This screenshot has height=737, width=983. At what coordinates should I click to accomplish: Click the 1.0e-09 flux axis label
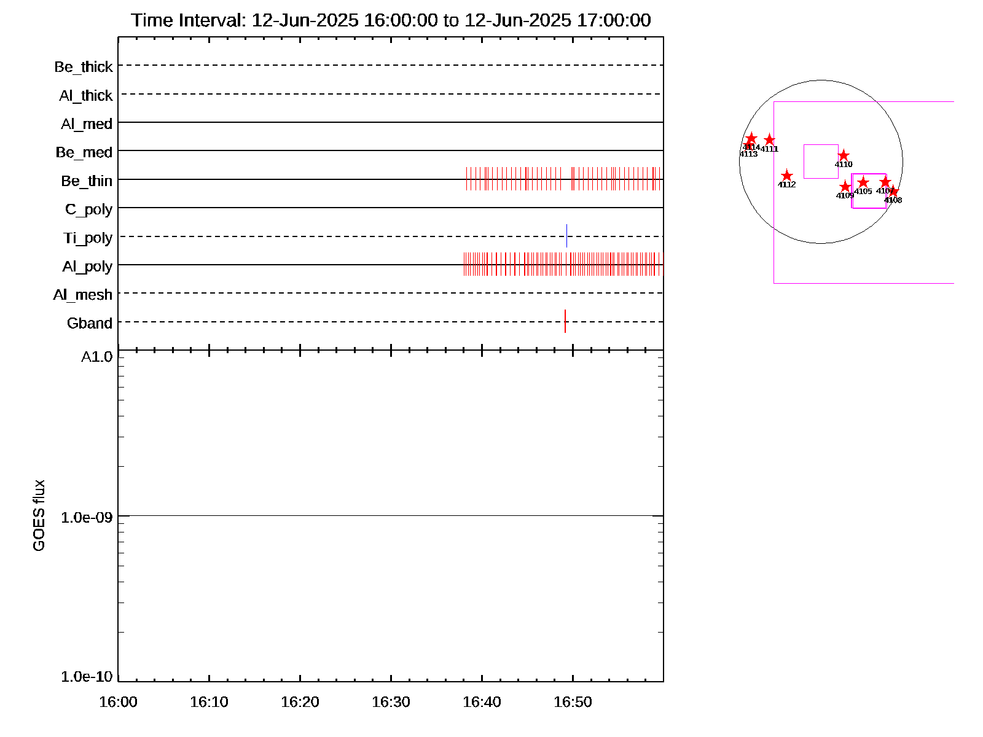[87, 518]
